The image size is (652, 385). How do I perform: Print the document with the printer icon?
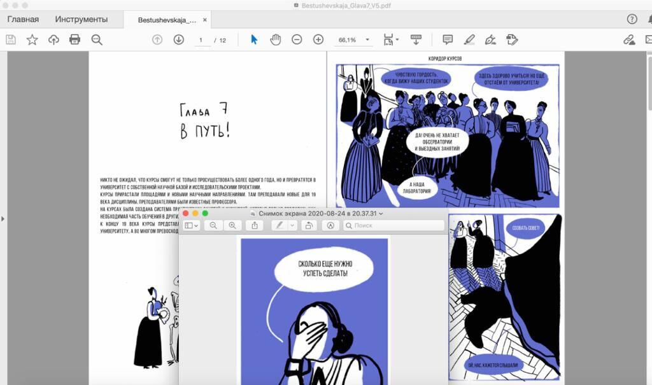click(75, 39)
